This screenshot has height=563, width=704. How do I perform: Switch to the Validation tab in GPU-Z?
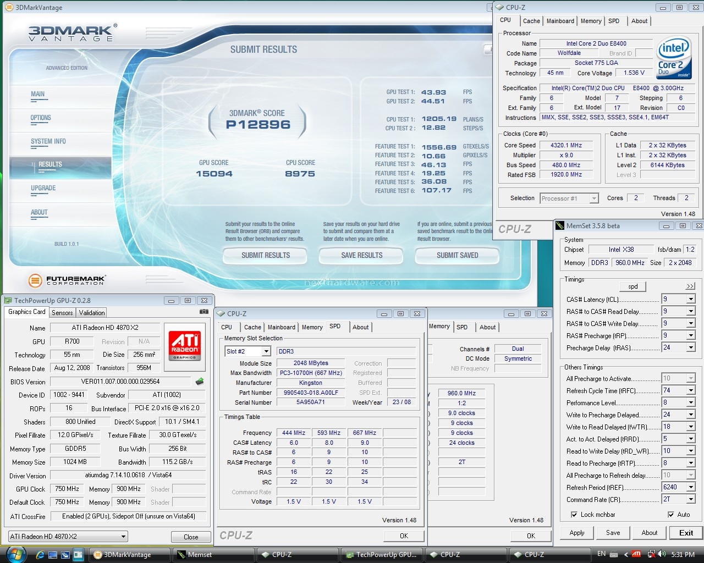pyautogui.click(x=92, y=313)
